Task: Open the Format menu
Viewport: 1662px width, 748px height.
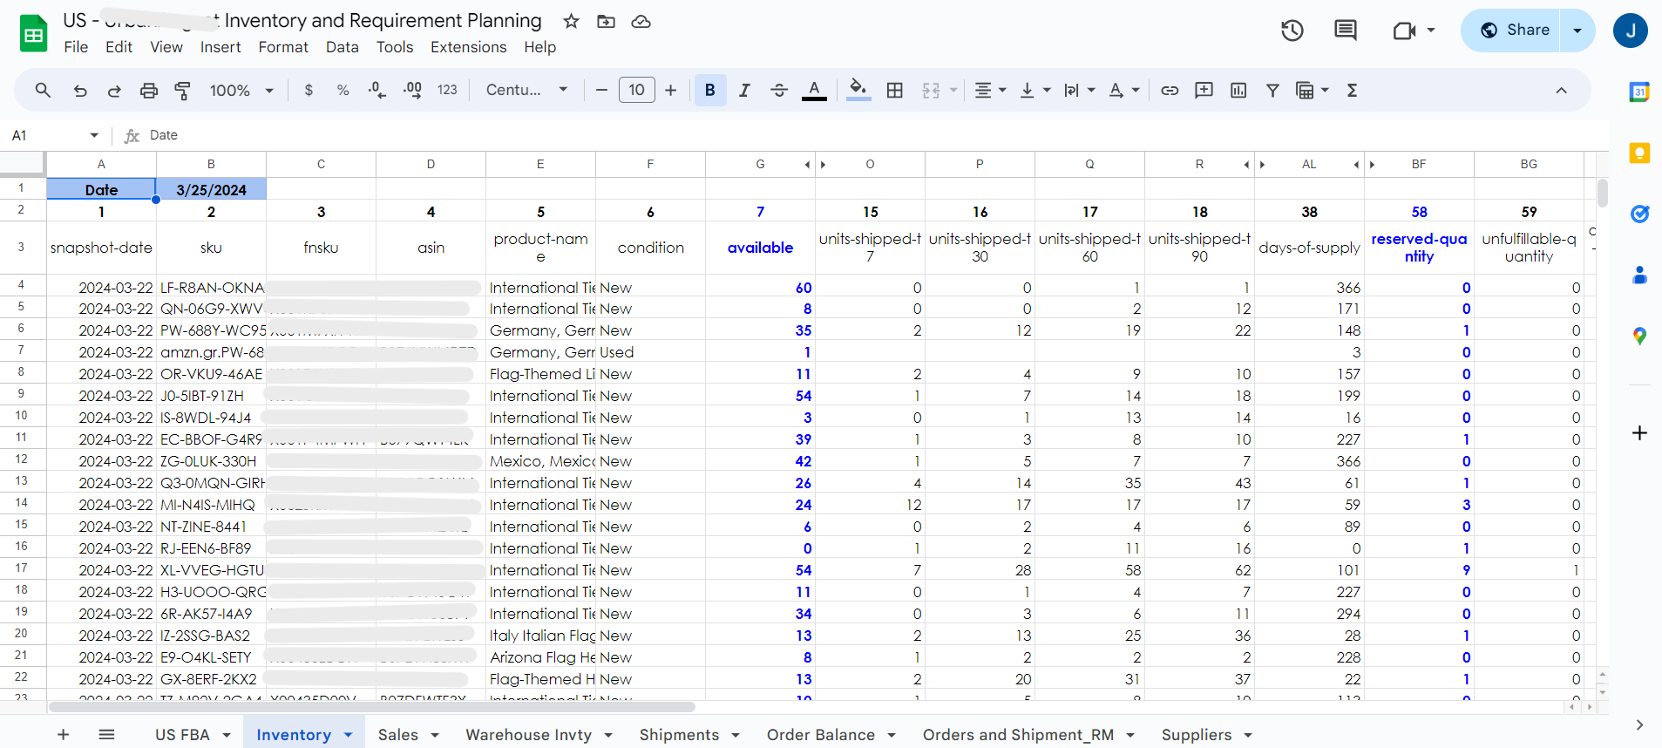Action: pyautogui.click(x=283, y=47)
